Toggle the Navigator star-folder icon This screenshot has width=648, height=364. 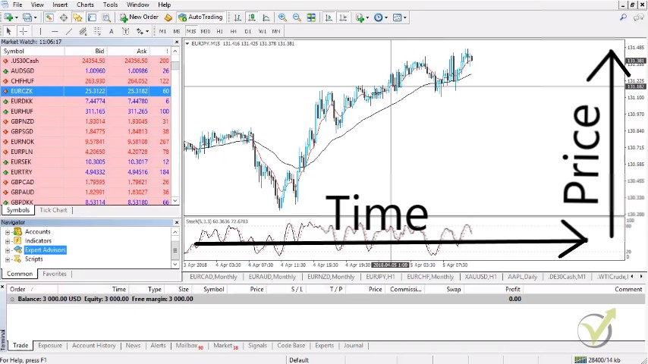pos(77,17)
